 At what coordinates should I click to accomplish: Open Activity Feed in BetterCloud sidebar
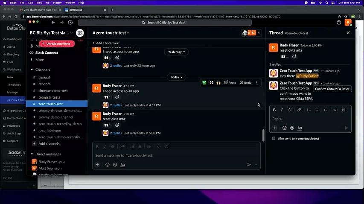pos(15,100)
